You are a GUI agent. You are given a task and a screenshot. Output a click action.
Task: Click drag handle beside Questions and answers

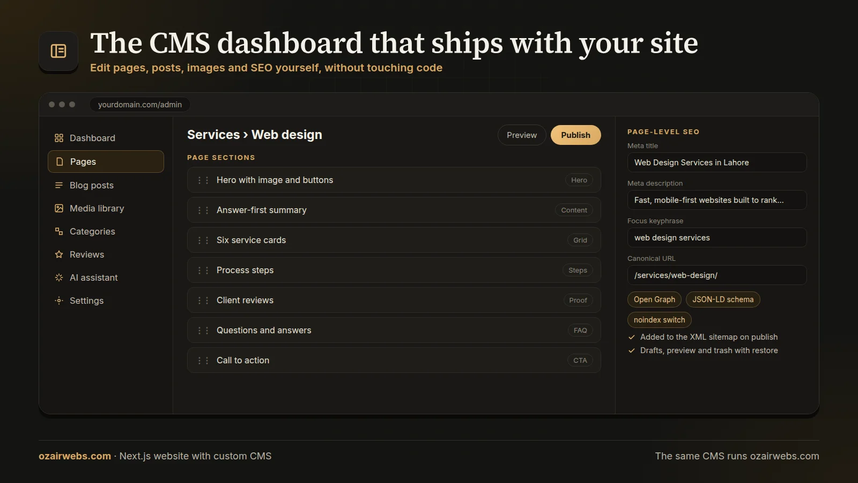pos(203,331)
